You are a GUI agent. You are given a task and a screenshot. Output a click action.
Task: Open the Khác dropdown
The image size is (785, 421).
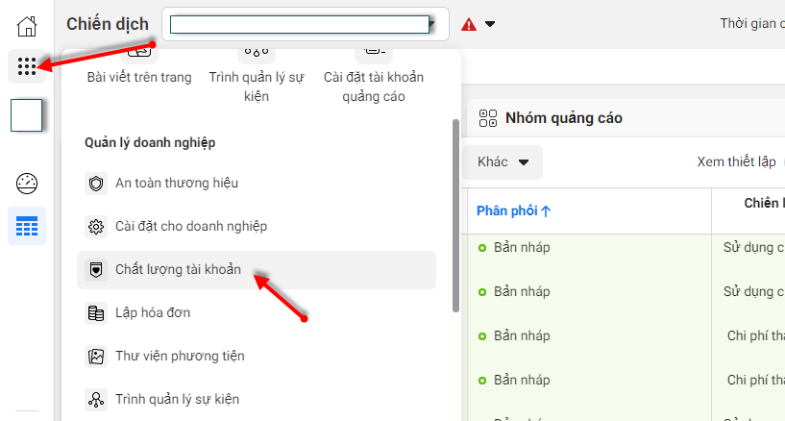click(503, 162)
